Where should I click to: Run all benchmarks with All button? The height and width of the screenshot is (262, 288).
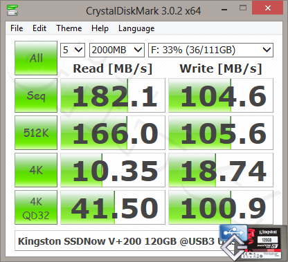tap(36, 58)
